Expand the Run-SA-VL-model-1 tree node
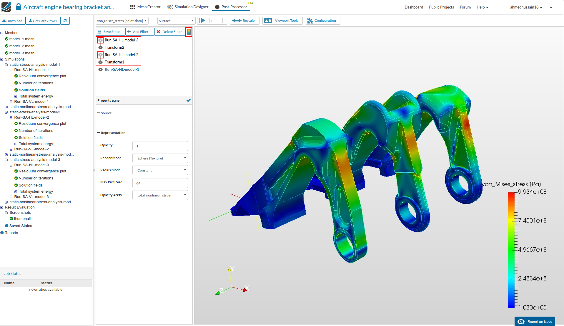 (x=11, y=102)
